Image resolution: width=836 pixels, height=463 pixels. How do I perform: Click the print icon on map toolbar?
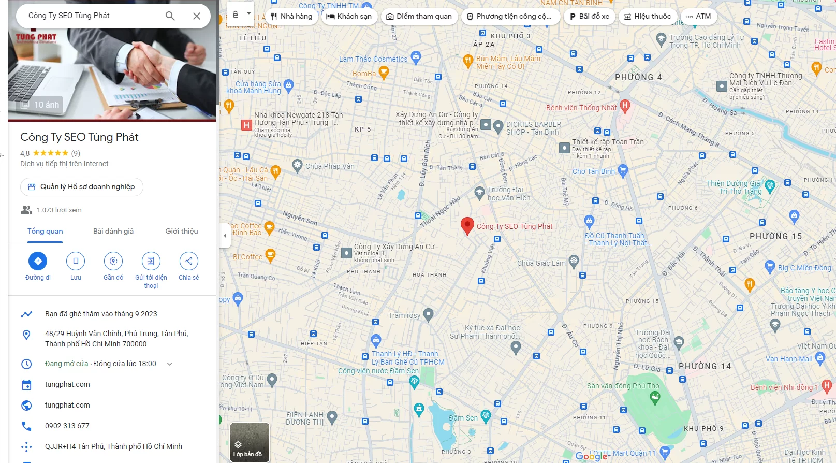pyautogui.click(x=236, y=14)
